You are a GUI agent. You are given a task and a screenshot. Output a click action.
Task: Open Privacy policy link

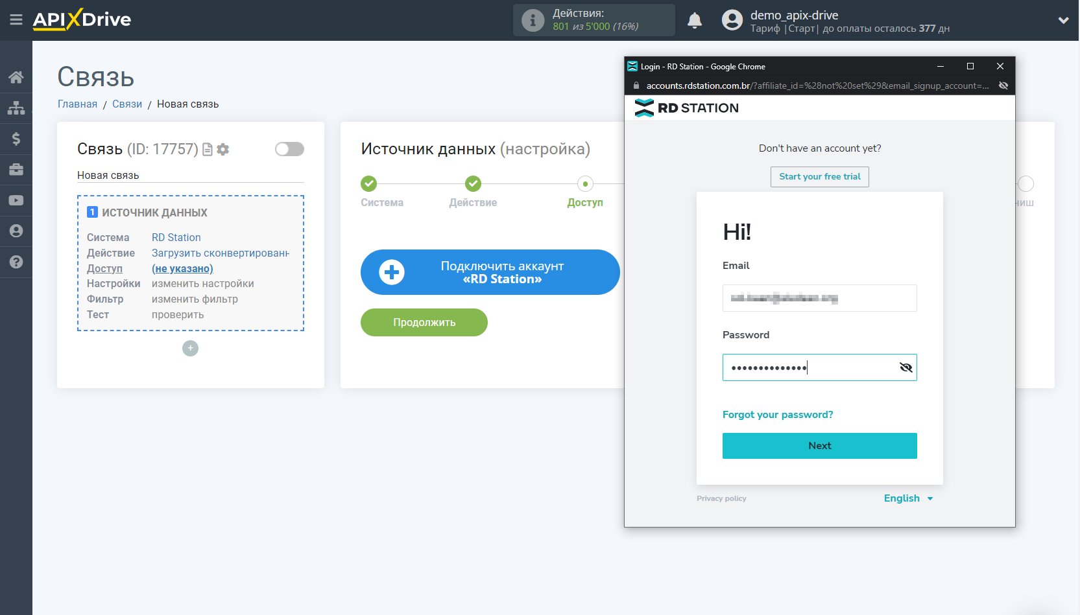(x=721, y=498)
